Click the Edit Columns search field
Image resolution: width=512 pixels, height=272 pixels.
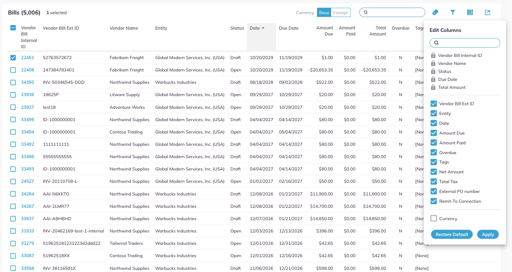point(465,43)
